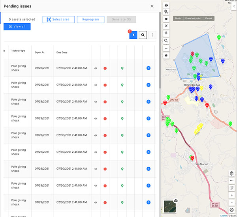This screenshot has height=217, width=237.
Task: Click the red marker near San Marino
Action: click(x=192, y=158)
